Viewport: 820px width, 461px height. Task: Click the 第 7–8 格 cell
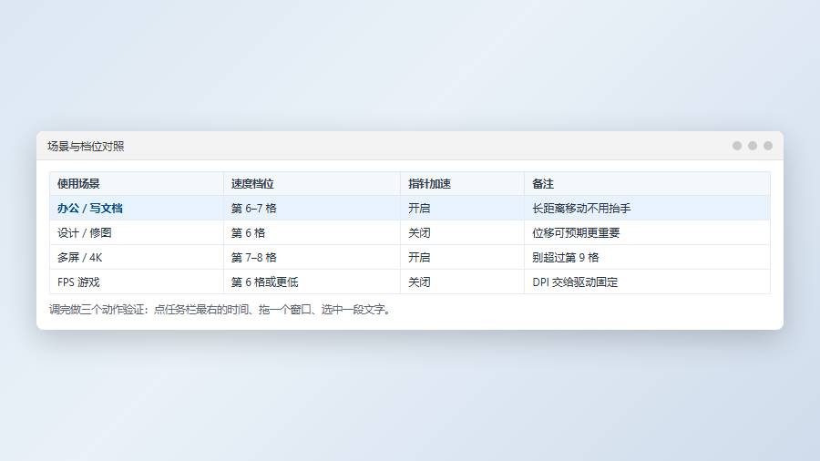click(312, 257)
